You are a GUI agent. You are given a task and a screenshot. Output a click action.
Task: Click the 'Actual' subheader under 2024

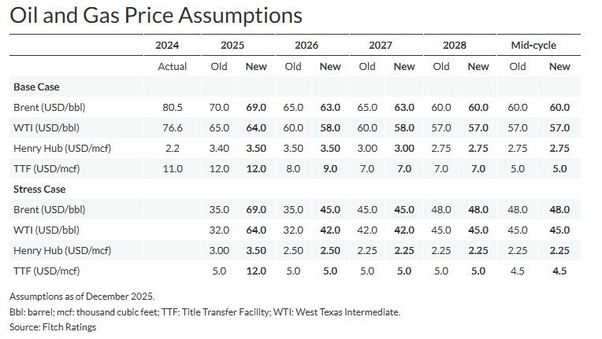click(x=173, y=67)
